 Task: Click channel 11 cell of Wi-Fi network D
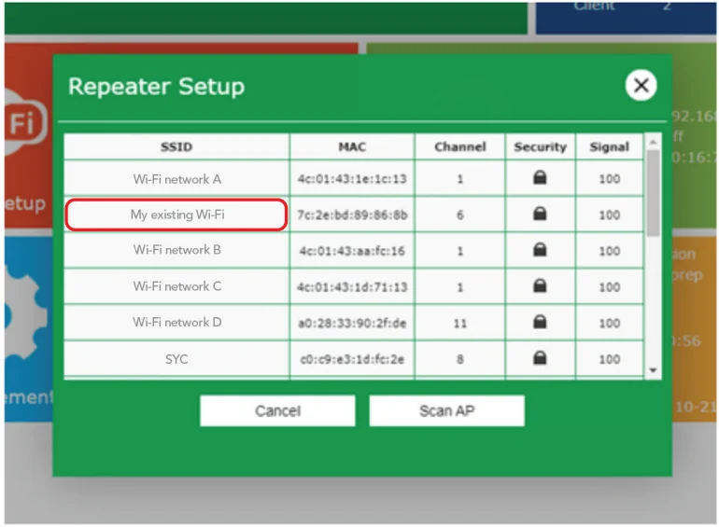pos(460,324)
